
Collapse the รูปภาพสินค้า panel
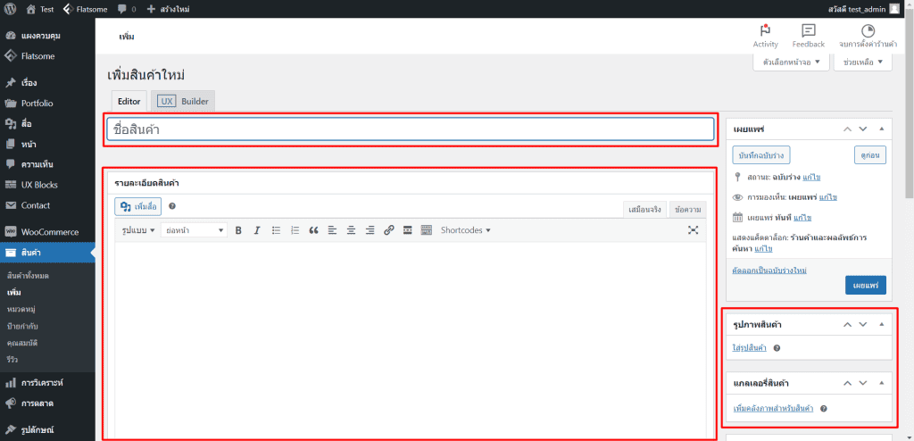tap(881, 324)
